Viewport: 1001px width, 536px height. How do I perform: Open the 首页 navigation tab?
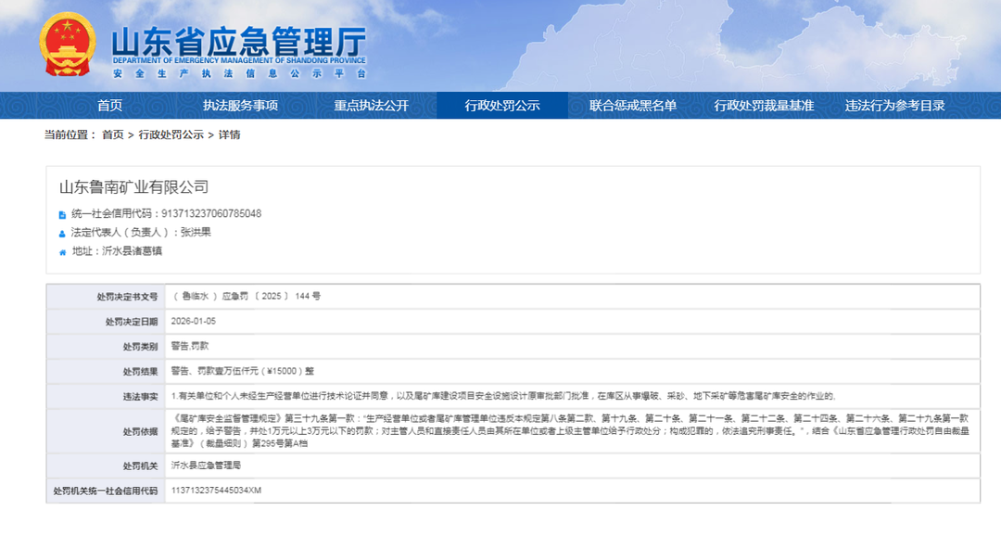109,106
